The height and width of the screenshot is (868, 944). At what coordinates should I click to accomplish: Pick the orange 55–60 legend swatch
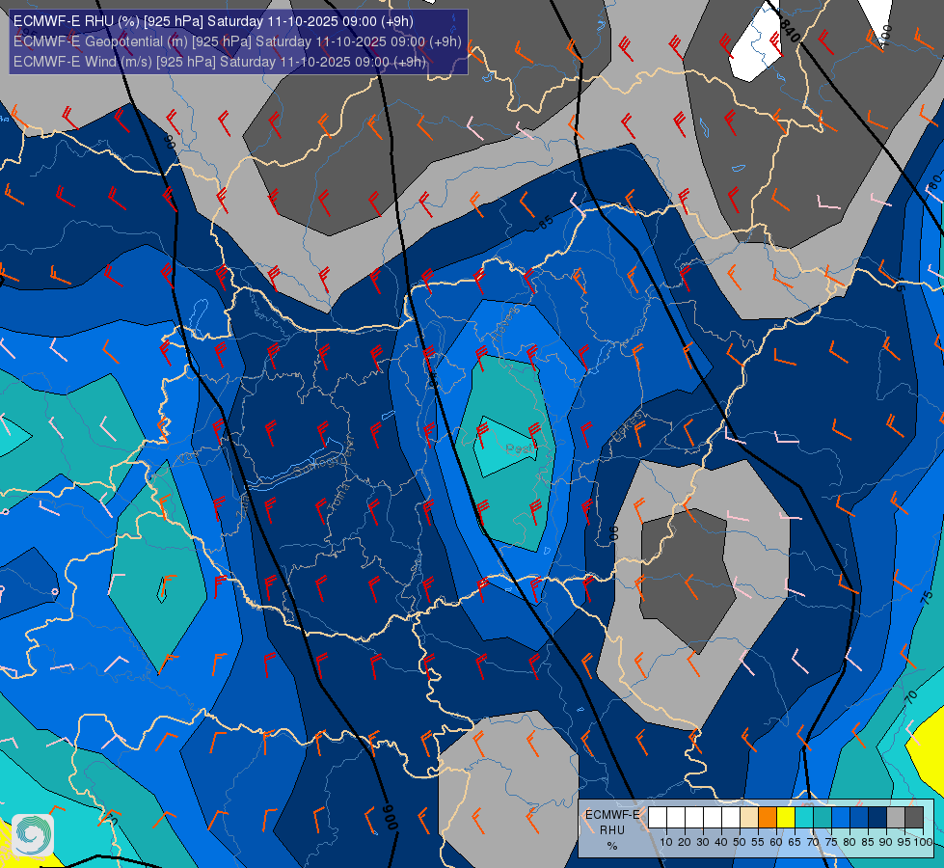coord(767,817)
